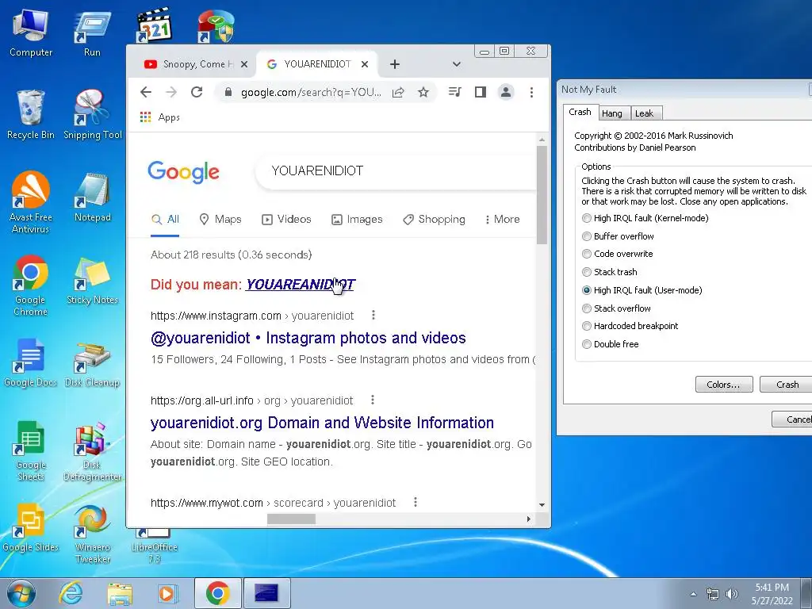The image size is (812, 609).
Task: Select Hardcoded breakpoint crash option
Action: coord(630,326)
